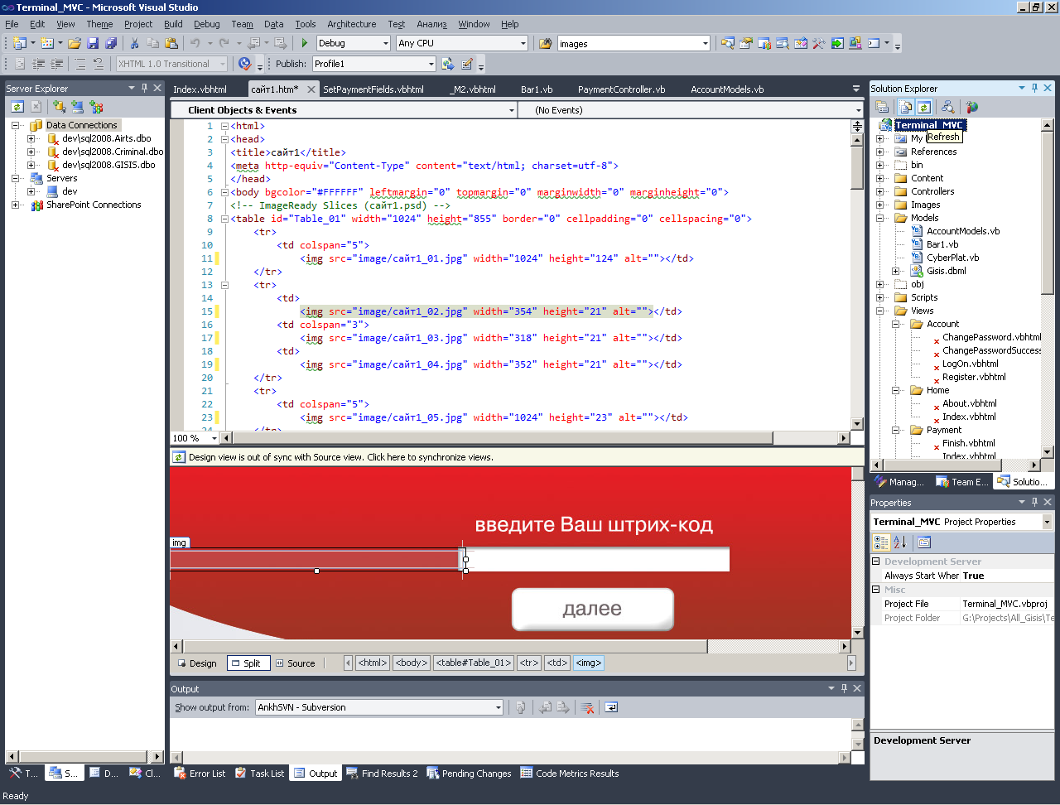Click the Solution Explorer vertical scrollbar
This screenshot has width=1060, height=805.
tap(1048, 211)
